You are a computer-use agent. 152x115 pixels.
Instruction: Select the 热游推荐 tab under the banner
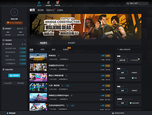[x=43, y=43]
